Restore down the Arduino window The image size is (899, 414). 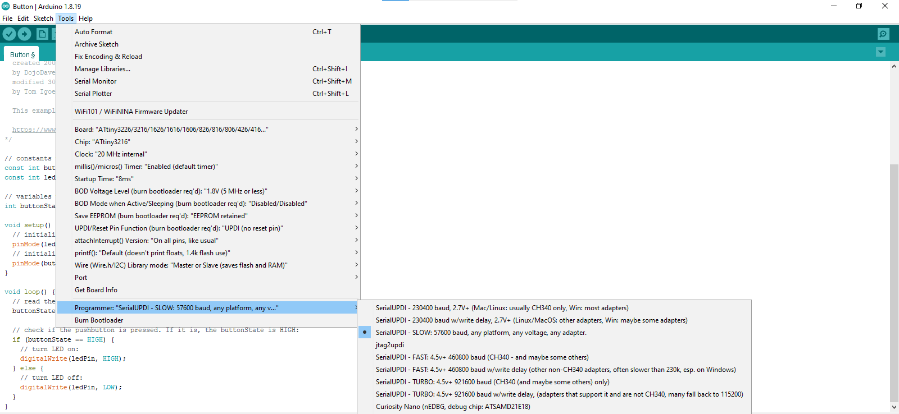(859, 6)
